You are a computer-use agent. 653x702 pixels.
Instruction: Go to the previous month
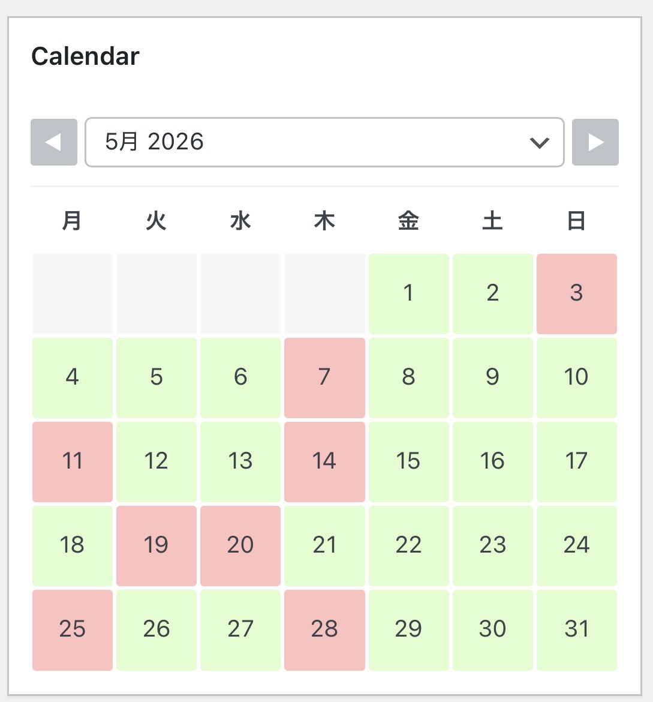click(x=54, y=142)
